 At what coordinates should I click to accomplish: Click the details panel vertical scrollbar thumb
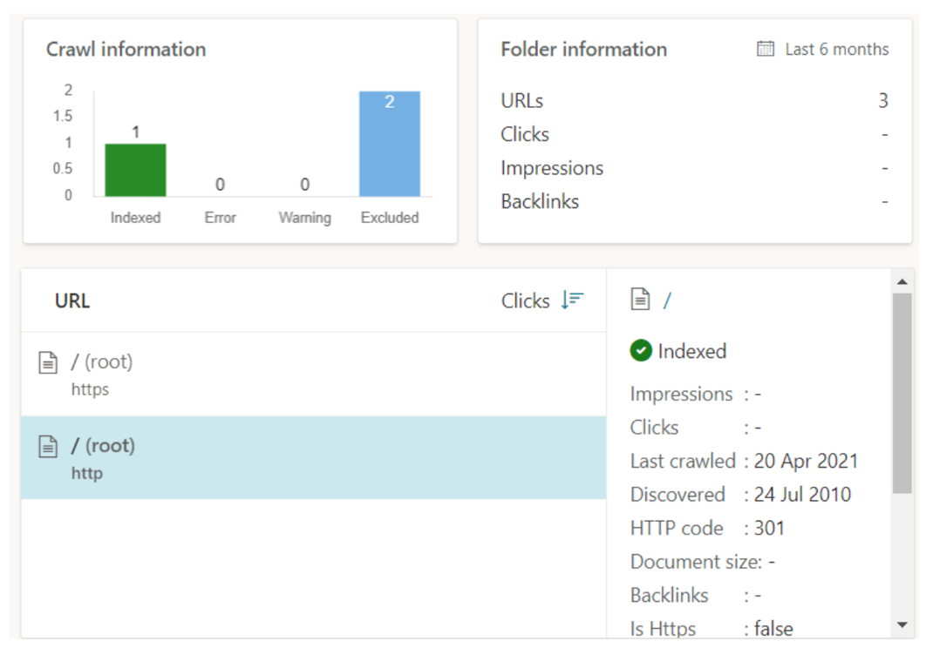click(x=902, y=392)
